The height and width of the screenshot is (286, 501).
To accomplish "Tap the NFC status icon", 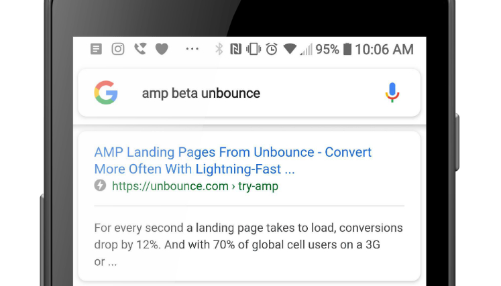I will (235, 49).
